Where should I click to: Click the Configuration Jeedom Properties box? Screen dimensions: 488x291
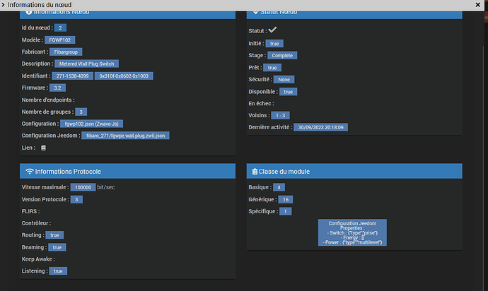point(352,232)
